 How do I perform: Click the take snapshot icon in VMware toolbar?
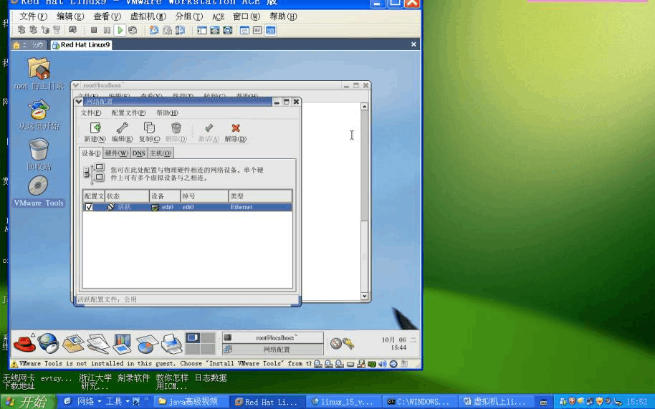[x=154, y=30]
